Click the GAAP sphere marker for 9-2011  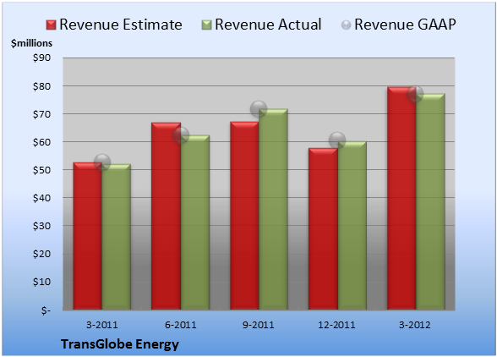259,109
